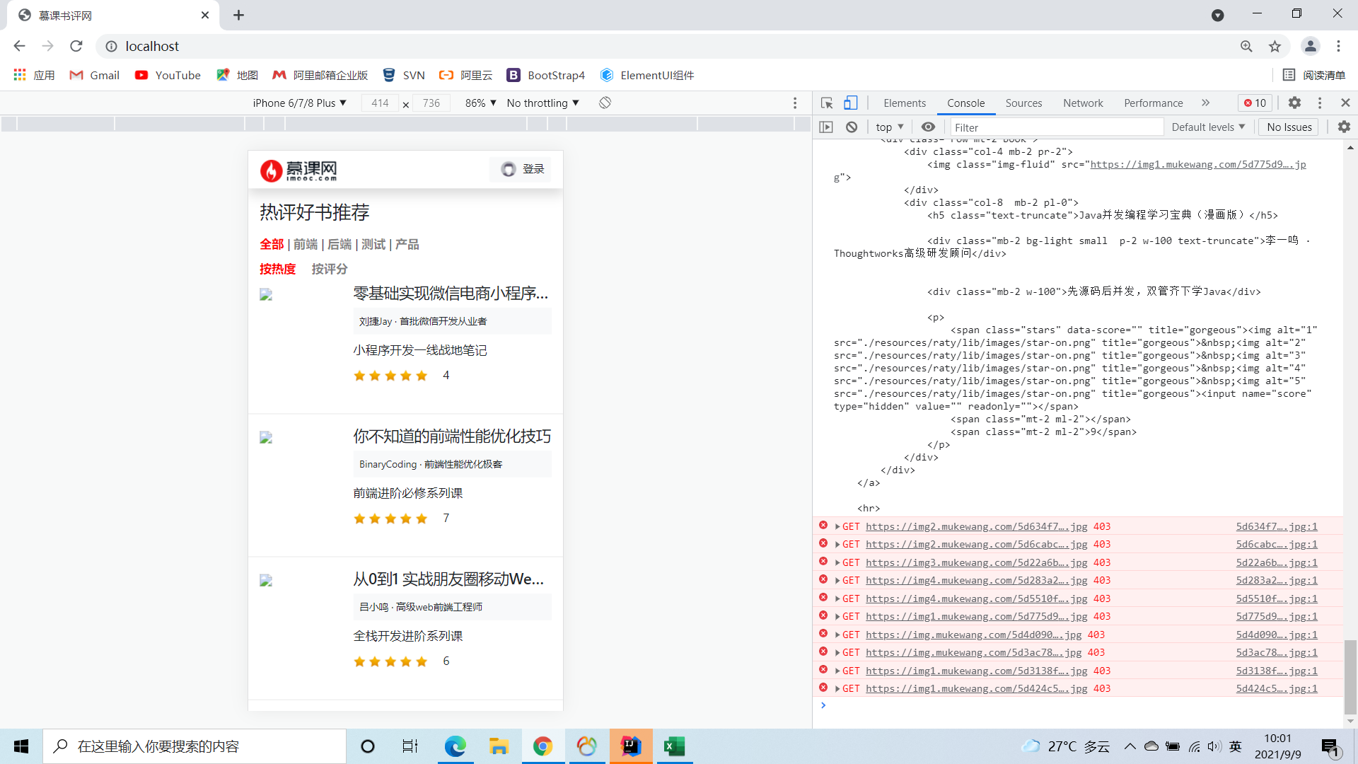1358x764 pixels.
Task: Open a new browser tab
Action: click(x=239, y=16)
